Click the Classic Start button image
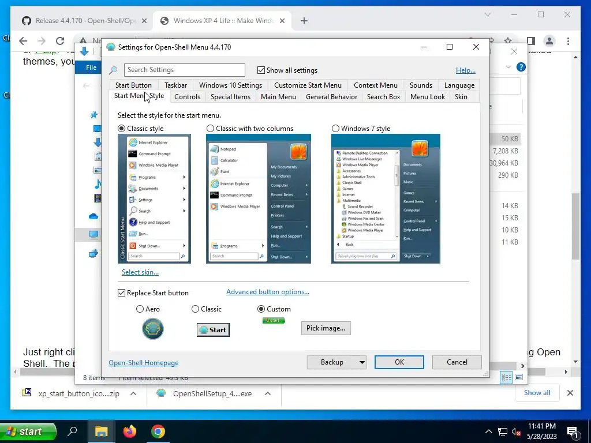Image resolution: width=591 pixels, height=443 pixels. tap(213, 329)
